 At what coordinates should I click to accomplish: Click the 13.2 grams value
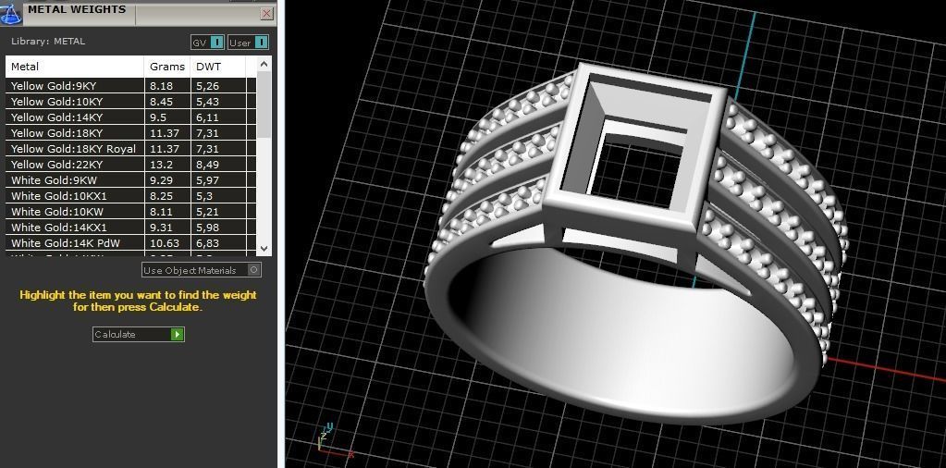pyautogui.click(x=161, y=164)
